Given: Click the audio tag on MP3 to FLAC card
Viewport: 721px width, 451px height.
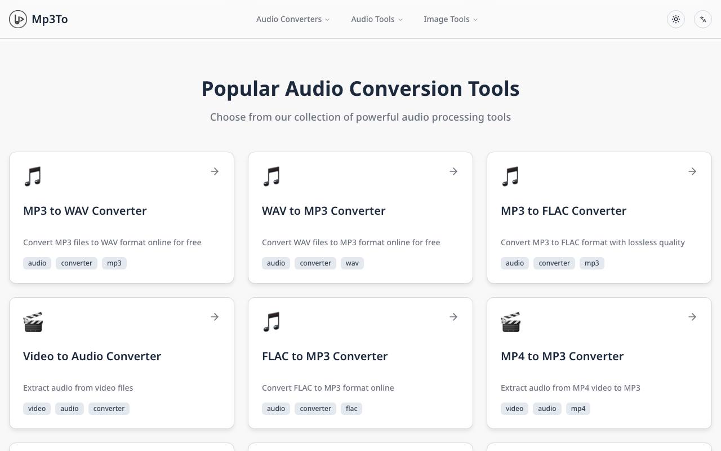Looking at the screenshot, I should (515, 263).
